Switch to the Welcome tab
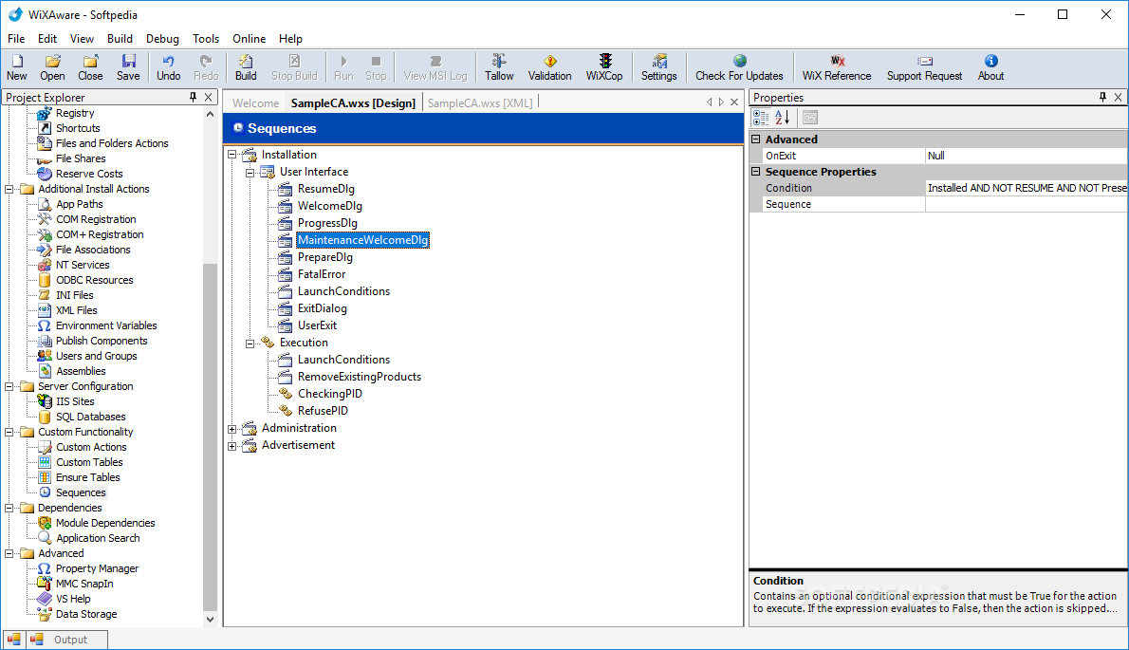Screen dimensions: 1129x650 tap(255, 102)
